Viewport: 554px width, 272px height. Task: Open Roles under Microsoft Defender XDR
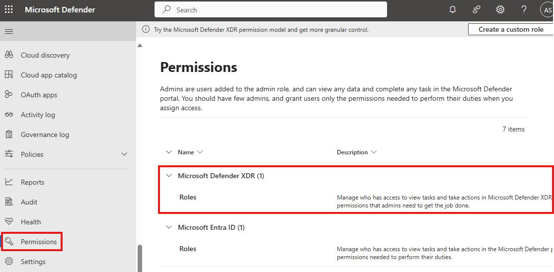pyautogui.click(x=188, y=197)
